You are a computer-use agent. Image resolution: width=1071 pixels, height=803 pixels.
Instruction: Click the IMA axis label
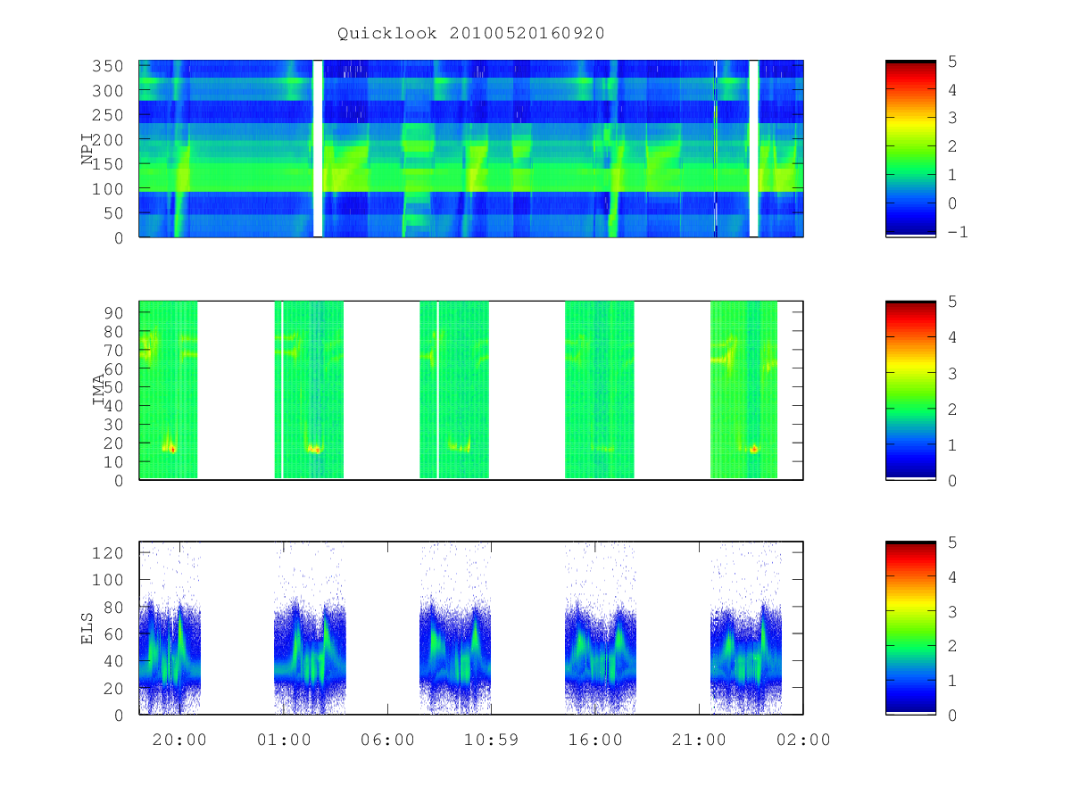[x=99, y=390]
